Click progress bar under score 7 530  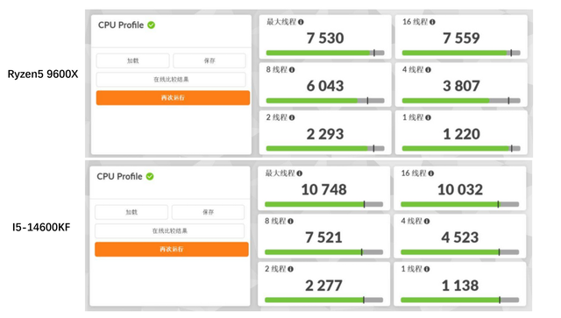coord(325,53)
